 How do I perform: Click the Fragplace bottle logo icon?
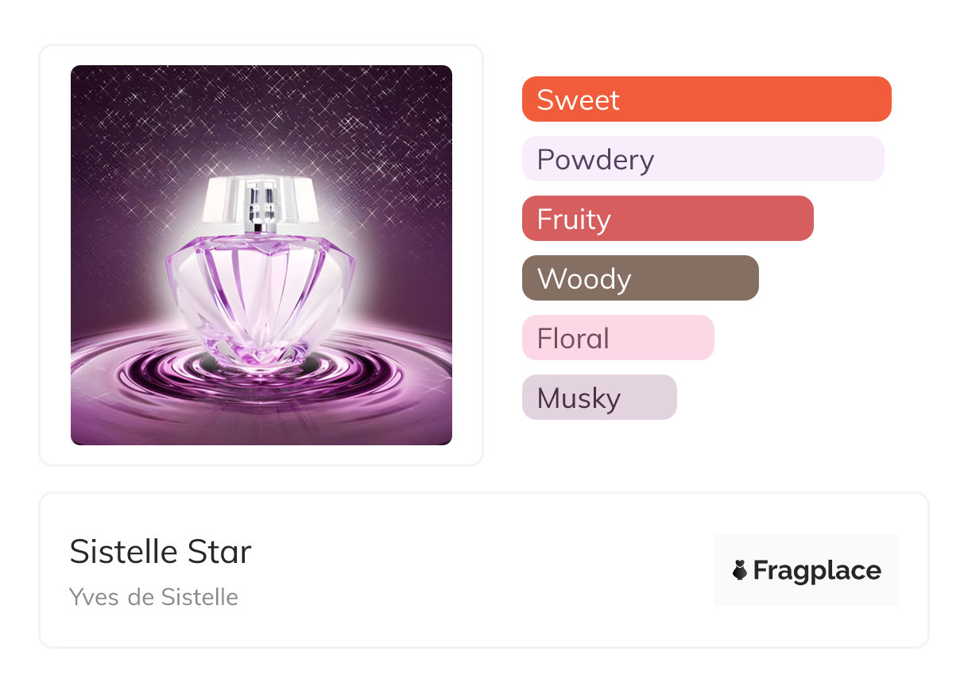point(740,570)
